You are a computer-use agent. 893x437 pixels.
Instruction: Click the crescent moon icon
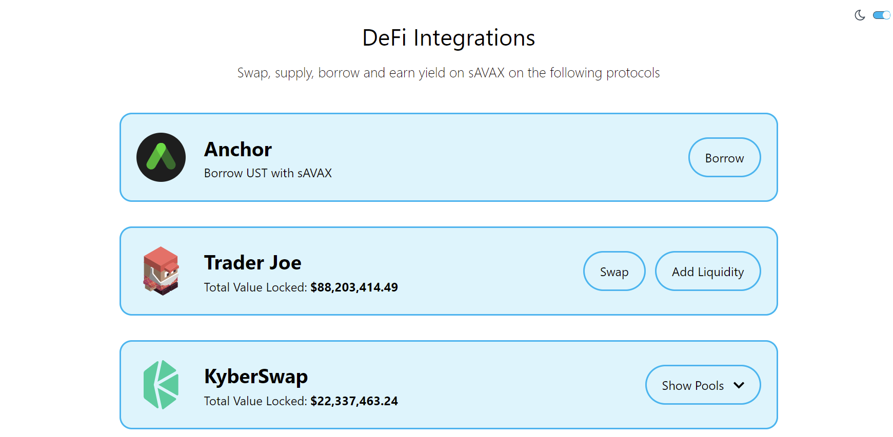(x=860, y=15)
